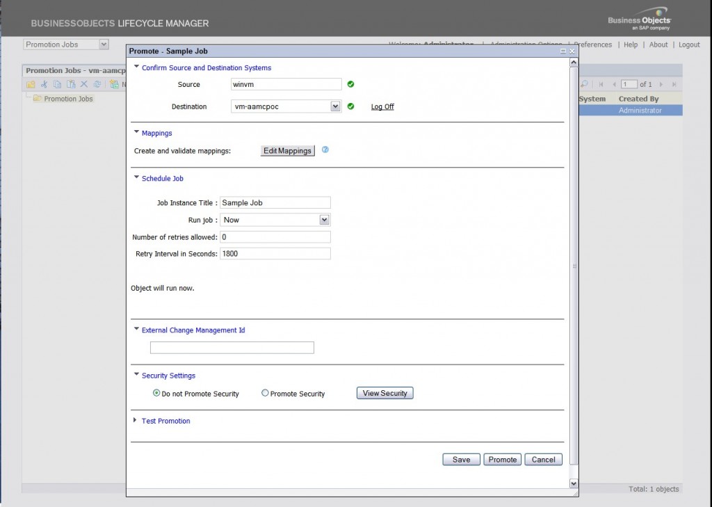Go to next page in pager
The width and height of the screenshot is (712, 507).
pos(661,85)
